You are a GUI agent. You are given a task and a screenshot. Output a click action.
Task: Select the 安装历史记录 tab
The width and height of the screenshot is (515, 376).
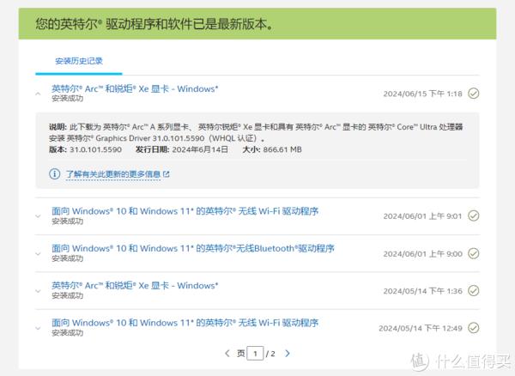[x=78, y=61]
